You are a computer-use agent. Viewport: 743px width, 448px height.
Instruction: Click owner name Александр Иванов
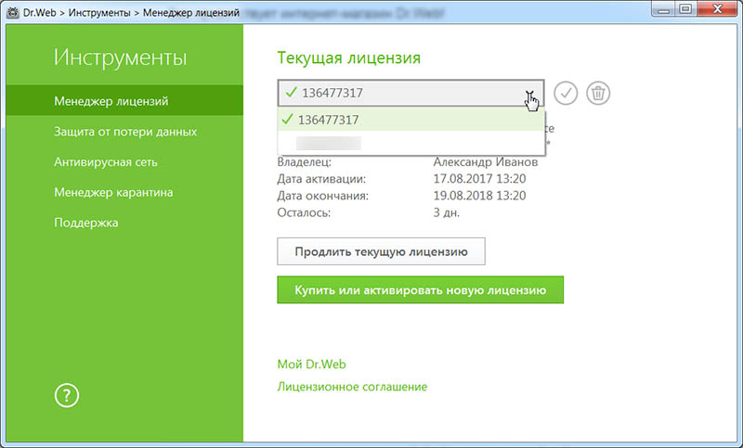pos(485,161)
